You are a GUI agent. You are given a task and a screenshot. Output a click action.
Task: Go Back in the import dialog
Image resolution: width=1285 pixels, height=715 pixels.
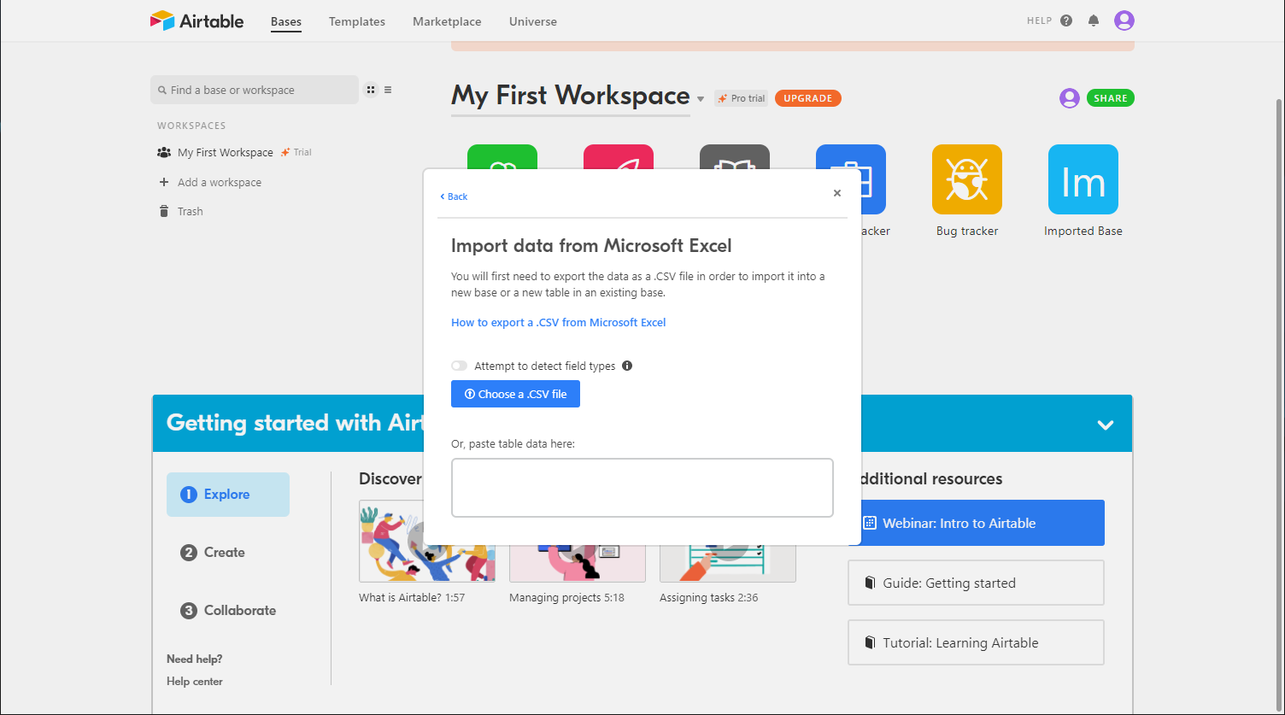(454, 196)
